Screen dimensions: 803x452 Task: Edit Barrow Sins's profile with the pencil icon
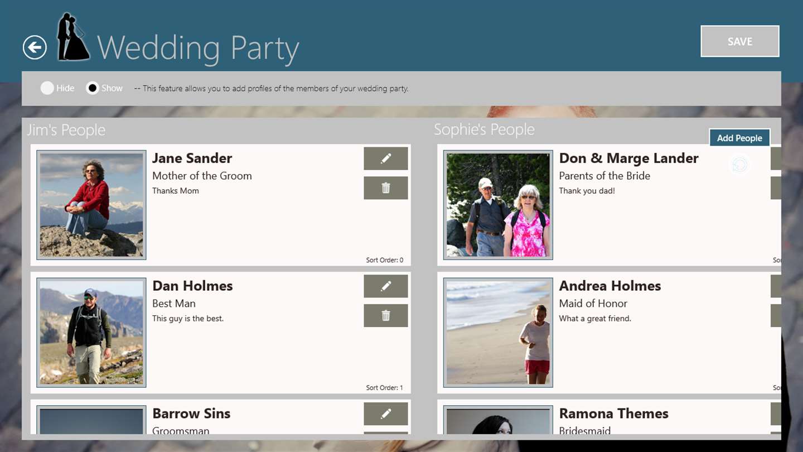[x=386, y=414]
